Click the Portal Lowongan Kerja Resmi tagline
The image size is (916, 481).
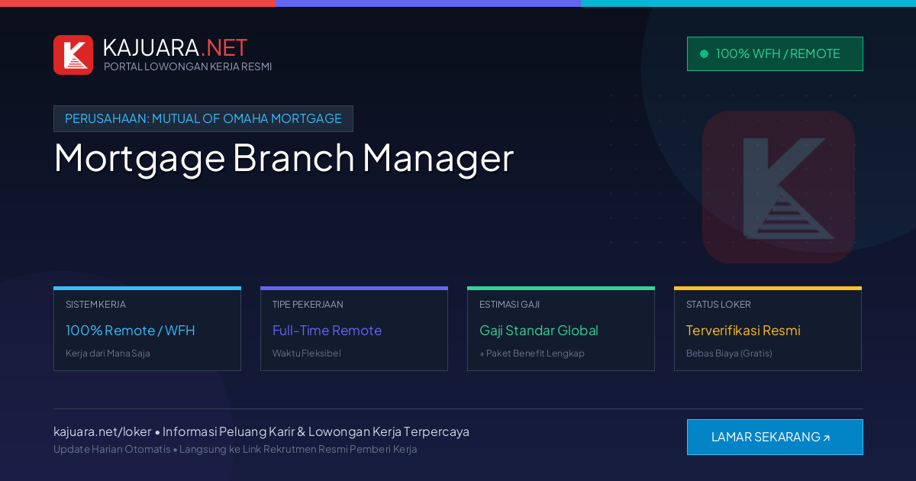(x=188, y=66)
